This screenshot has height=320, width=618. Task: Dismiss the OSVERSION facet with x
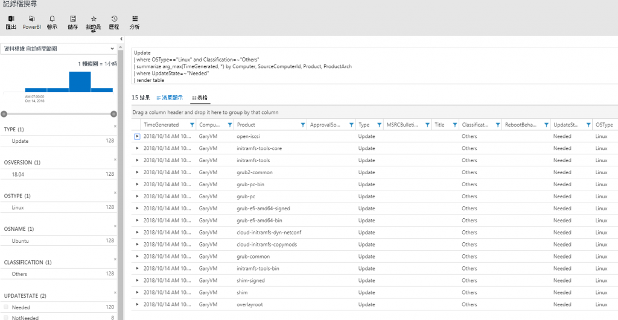coord(115,160)
